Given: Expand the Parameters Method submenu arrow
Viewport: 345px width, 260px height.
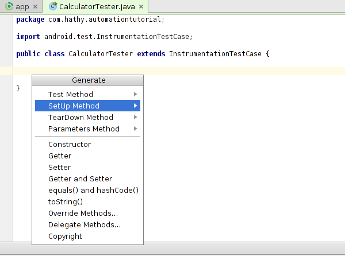Looking at the screenshot, I should click(x=136, y=129).
